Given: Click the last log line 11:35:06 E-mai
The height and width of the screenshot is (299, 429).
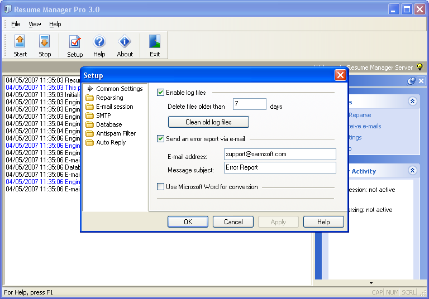Looking at the screenshot, I should point(43,189).
